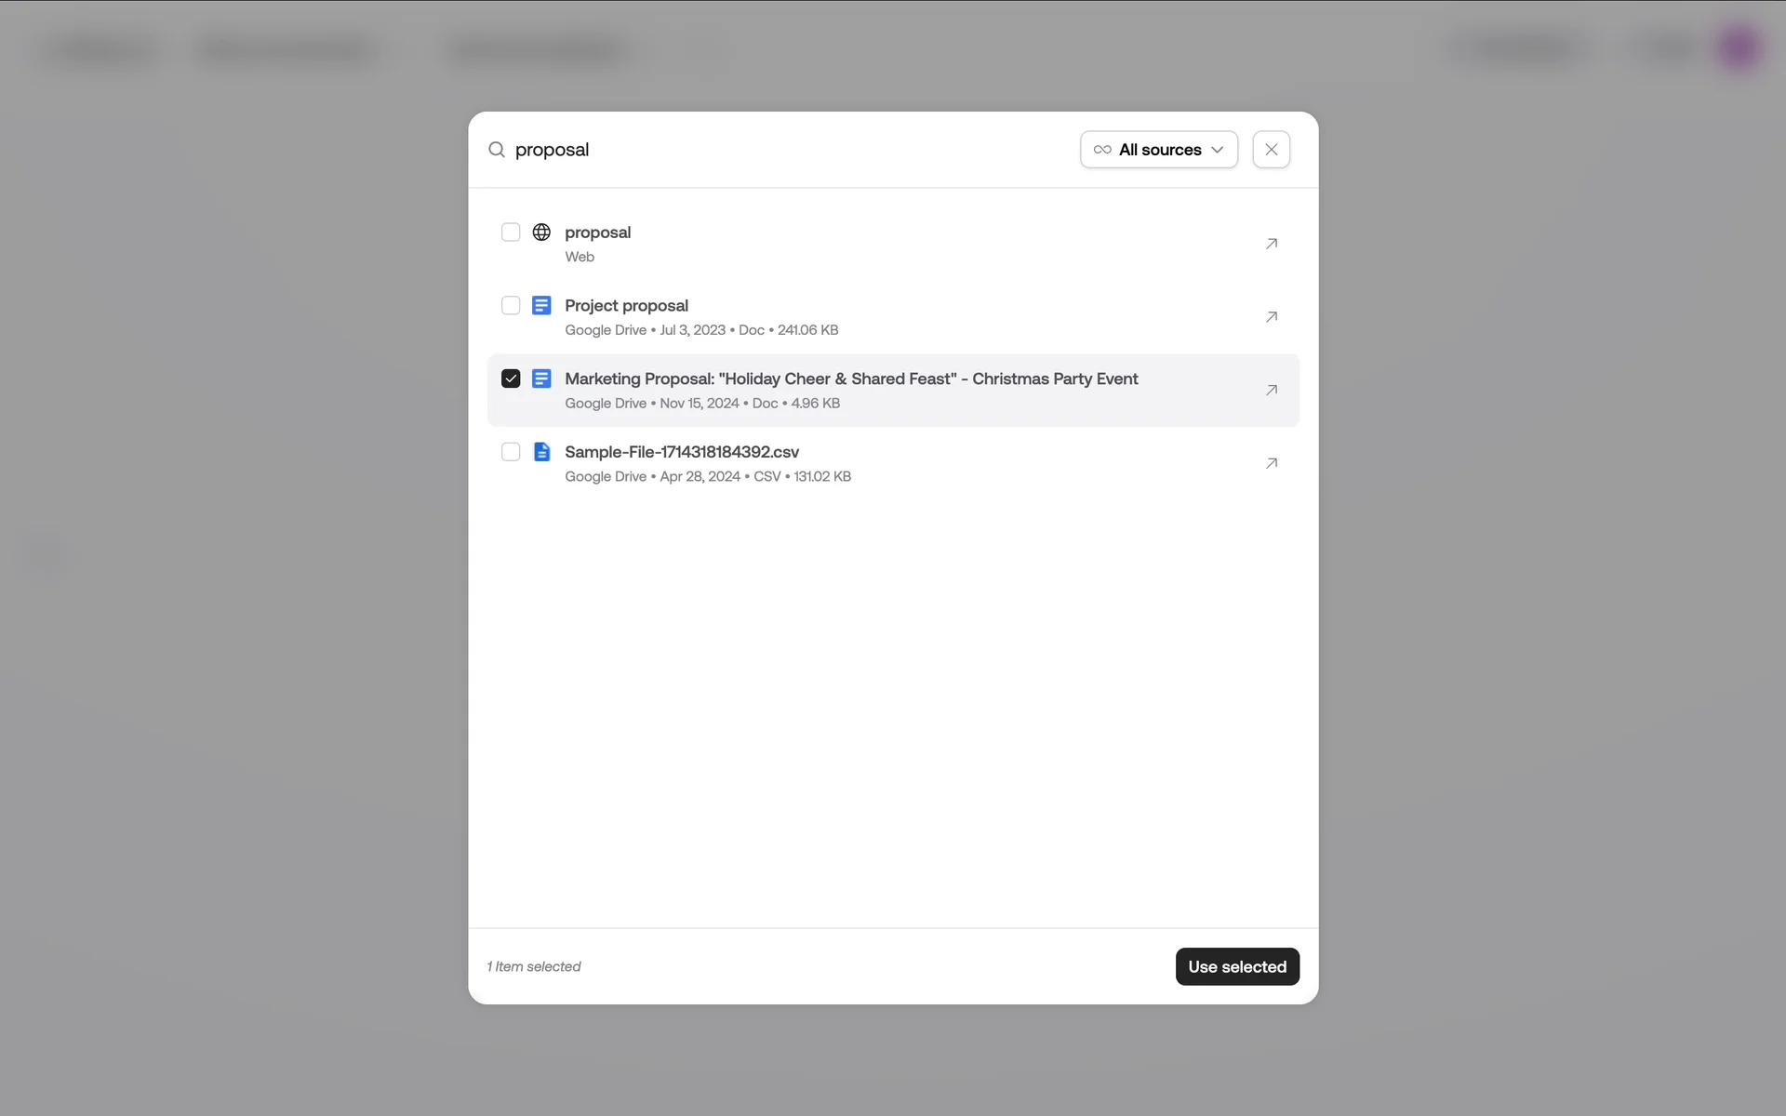Image resolution: width=1786 pixels, height=1116 pixels.
Task: Select the Project proposal result title
Action: point(626,305)
